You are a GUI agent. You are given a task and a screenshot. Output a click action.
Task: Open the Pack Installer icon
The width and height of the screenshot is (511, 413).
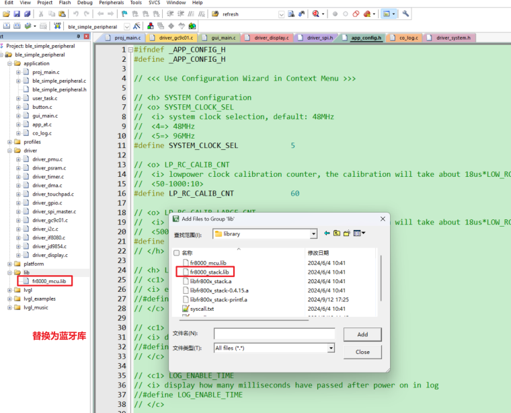tap(192, 26)
